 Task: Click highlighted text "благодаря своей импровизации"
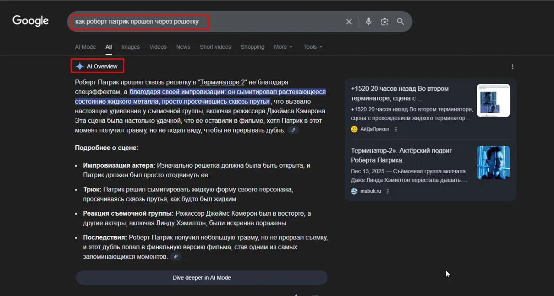pos(177,92)
